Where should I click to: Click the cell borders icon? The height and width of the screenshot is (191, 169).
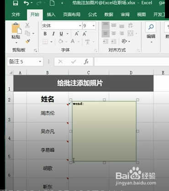point(45,42)
